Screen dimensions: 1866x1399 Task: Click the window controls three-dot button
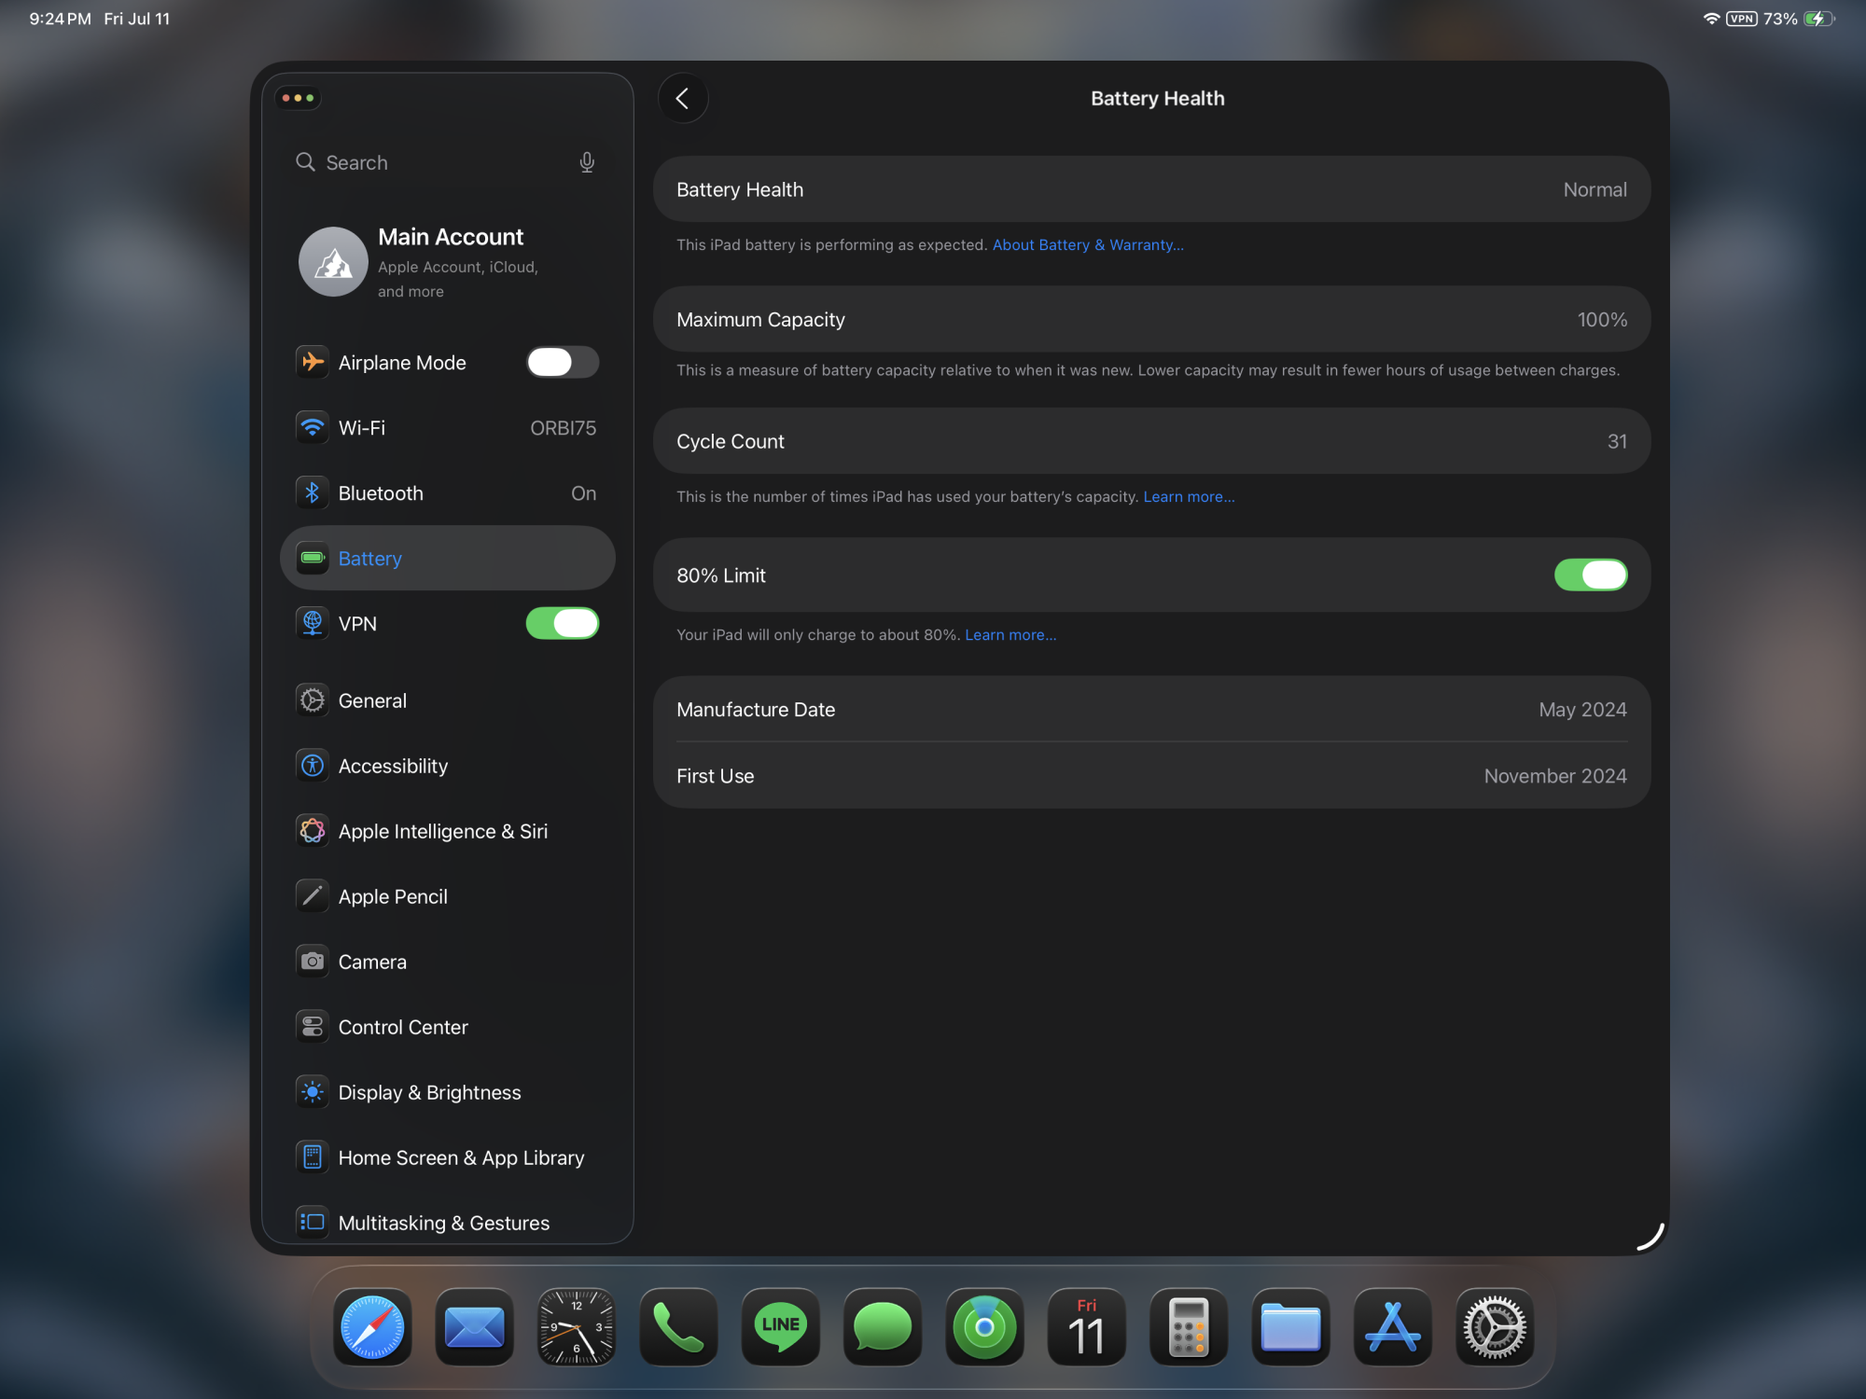coord(298,98)
